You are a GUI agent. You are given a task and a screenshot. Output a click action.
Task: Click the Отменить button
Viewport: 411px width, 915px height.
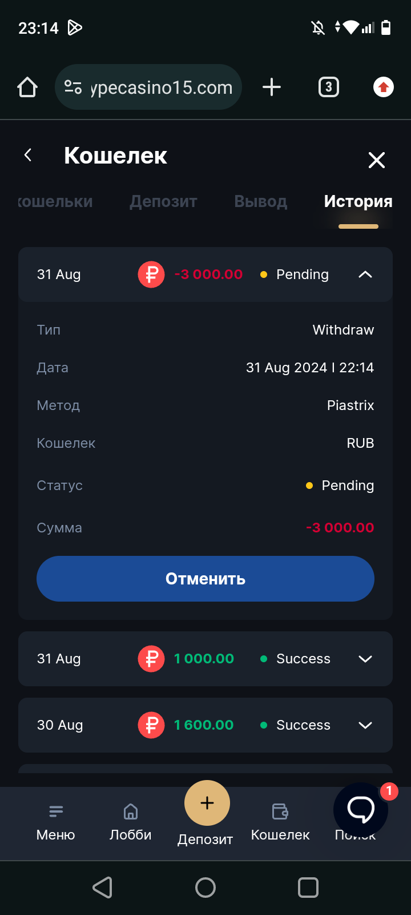[205, 579]
